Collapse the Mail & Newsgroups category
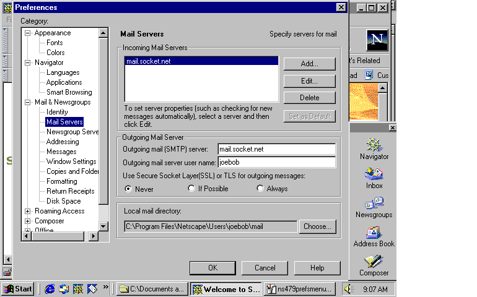 click(x=27, y=102)
